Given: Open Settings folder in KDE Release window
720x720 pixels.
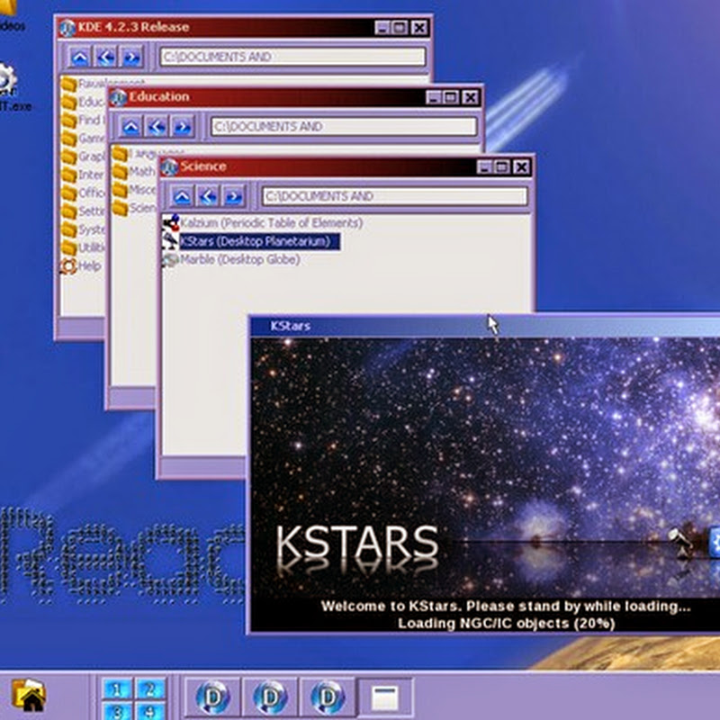Looking at the screenshot, I should [83, 211].
